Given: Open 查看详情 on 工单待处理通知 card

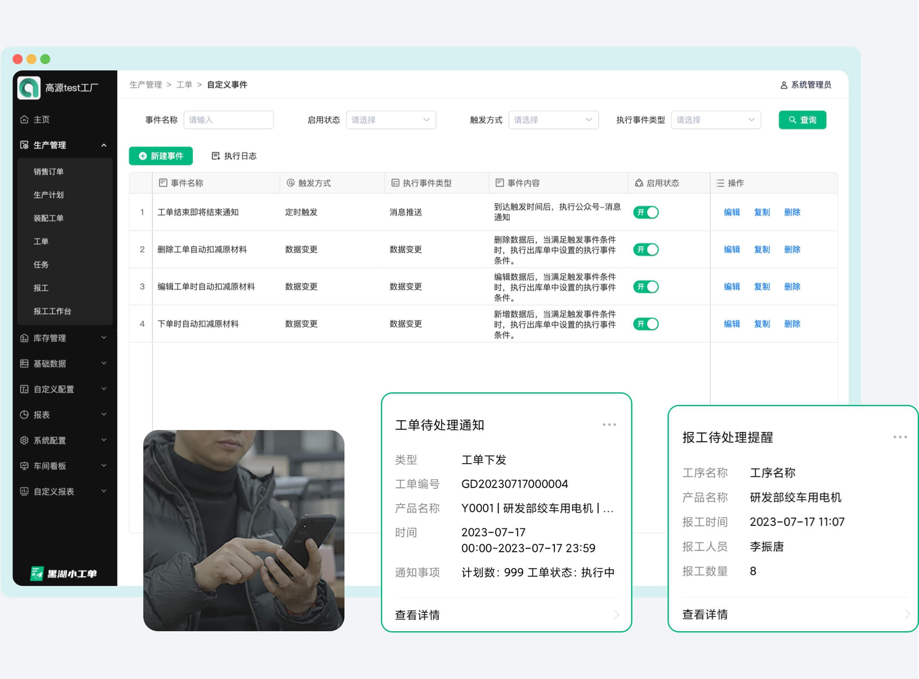Looking at the screenshot, I should click(x=417, y=614).
